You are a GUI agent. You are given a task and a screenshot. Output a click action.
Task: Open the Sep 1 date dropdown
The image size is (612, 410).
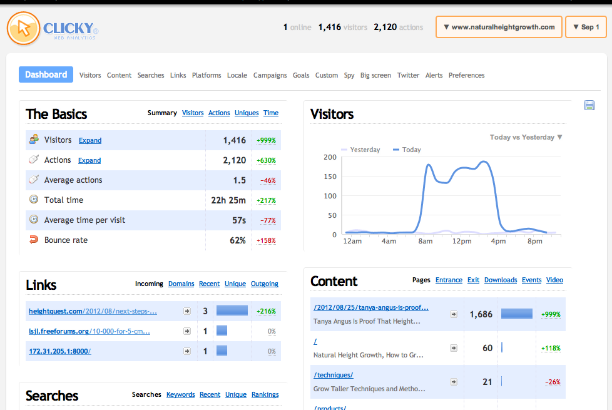click(x=586, y=27)
